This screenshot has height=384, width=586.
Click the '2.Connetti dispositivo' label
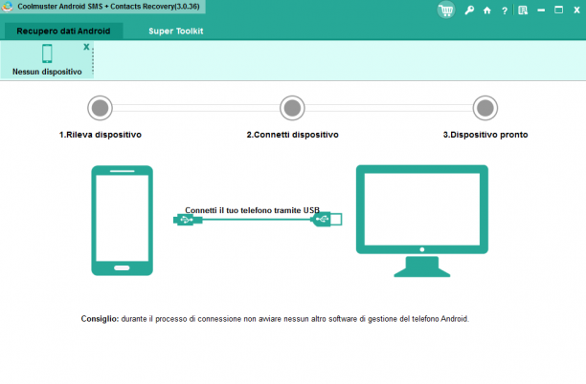tap(293, 135)
